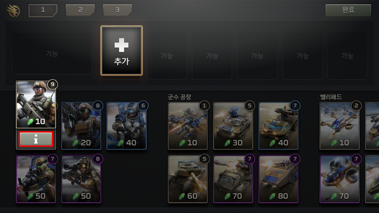Select the missile soldier card costing 20
The image size is (379, 213).
[81, 125]
